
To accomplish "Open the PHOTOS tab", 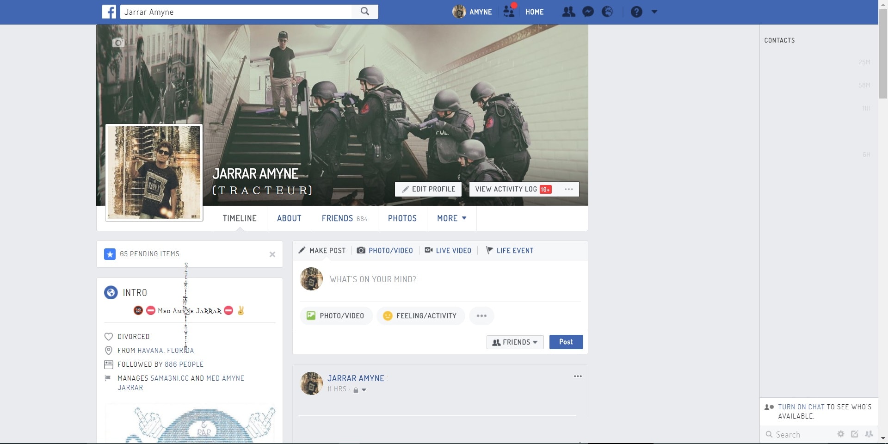I will click(402, 218).
